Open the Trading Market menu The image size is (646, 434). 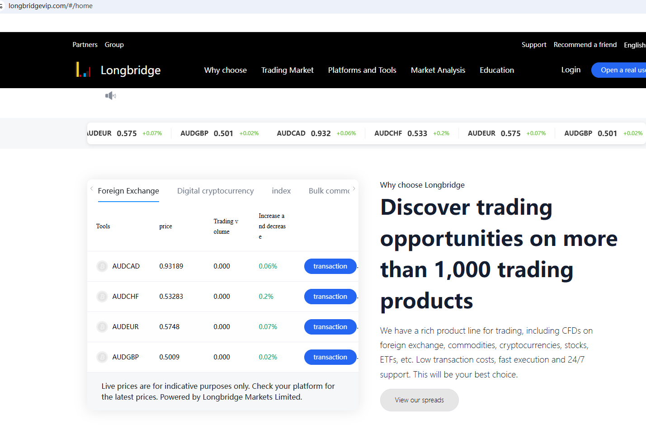click(x=288, y=70)
